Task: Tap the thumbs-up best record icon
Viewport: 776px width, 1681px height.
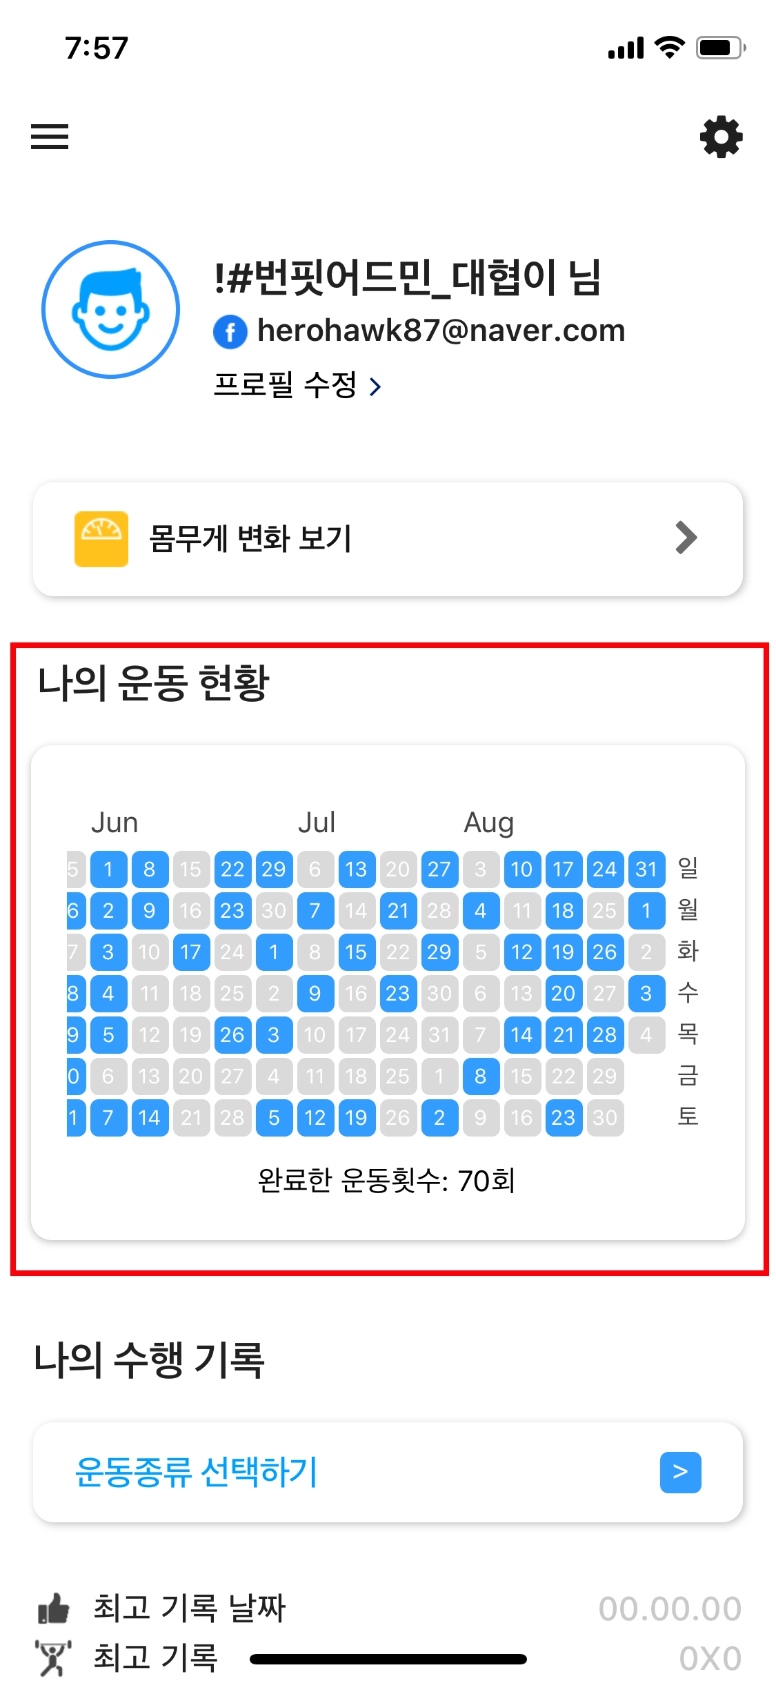Action: click(54, 1608)
